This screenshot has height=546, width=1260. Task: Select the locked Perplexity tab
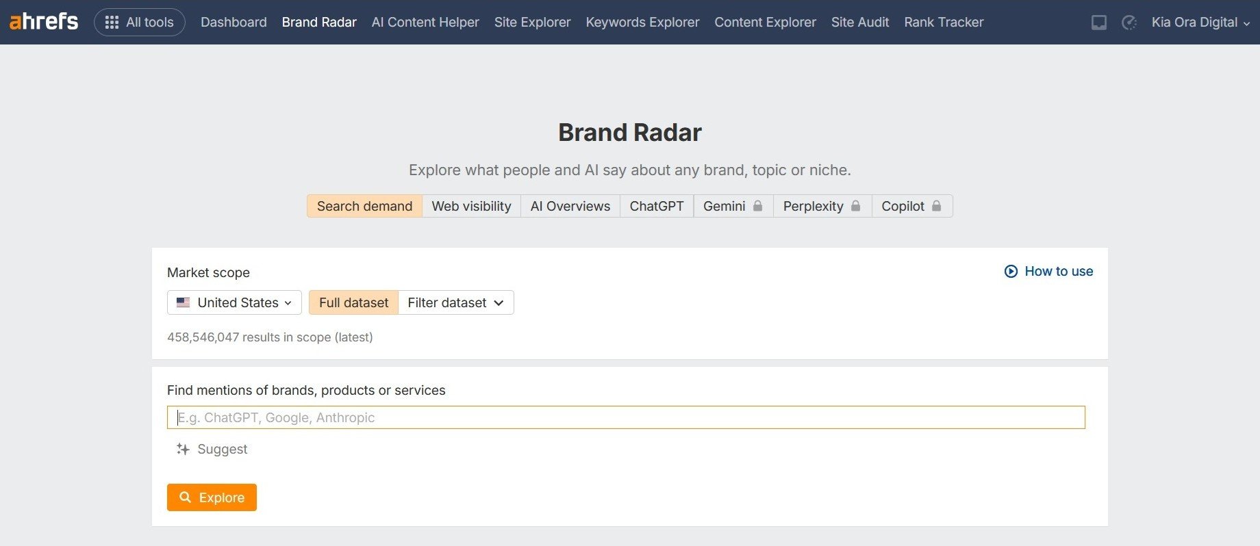pyautogui.click(x=822, y=206)
